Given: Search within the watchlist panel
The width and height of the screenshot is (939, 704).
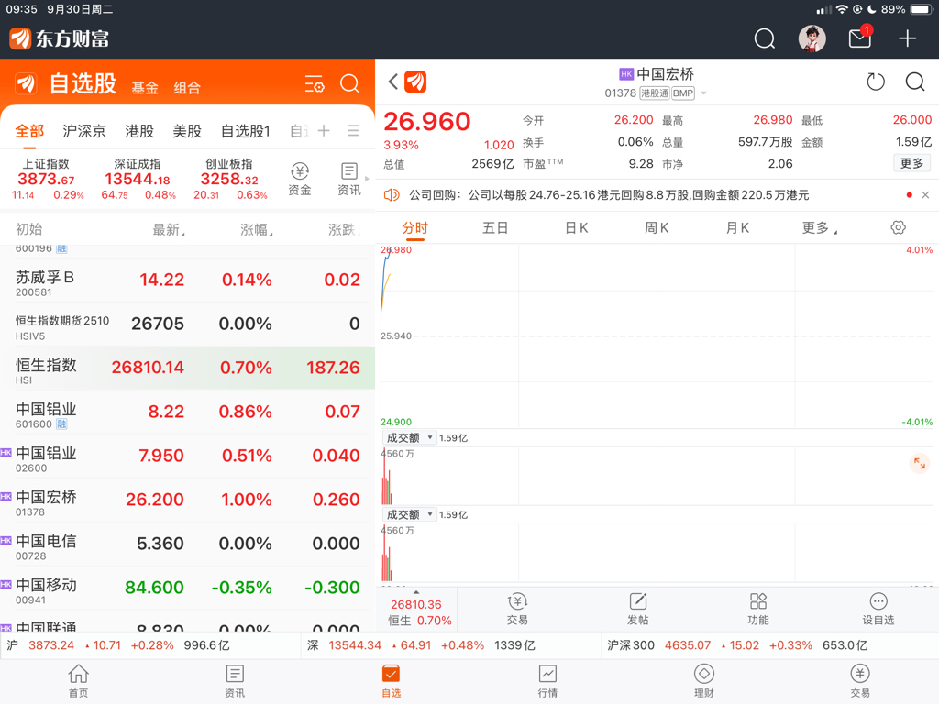Looking at the screenshot, I should (x=349, y=83).
